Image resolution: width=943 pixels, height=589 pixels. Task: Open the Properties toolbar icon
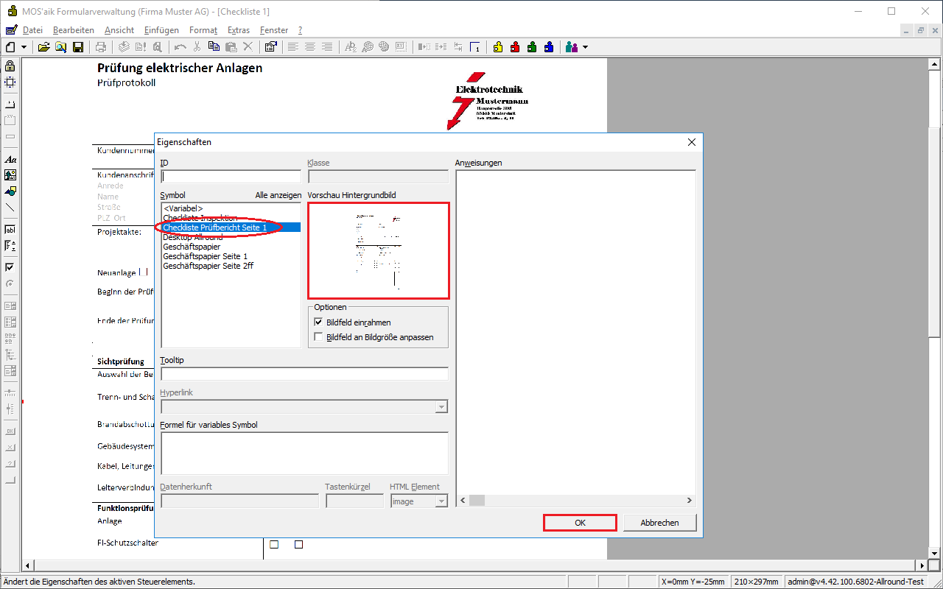pyautogui.click(x=270, y=47)
